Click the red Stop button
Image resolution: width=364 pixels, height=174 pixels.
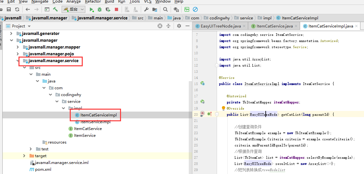[x=117, y=10]
